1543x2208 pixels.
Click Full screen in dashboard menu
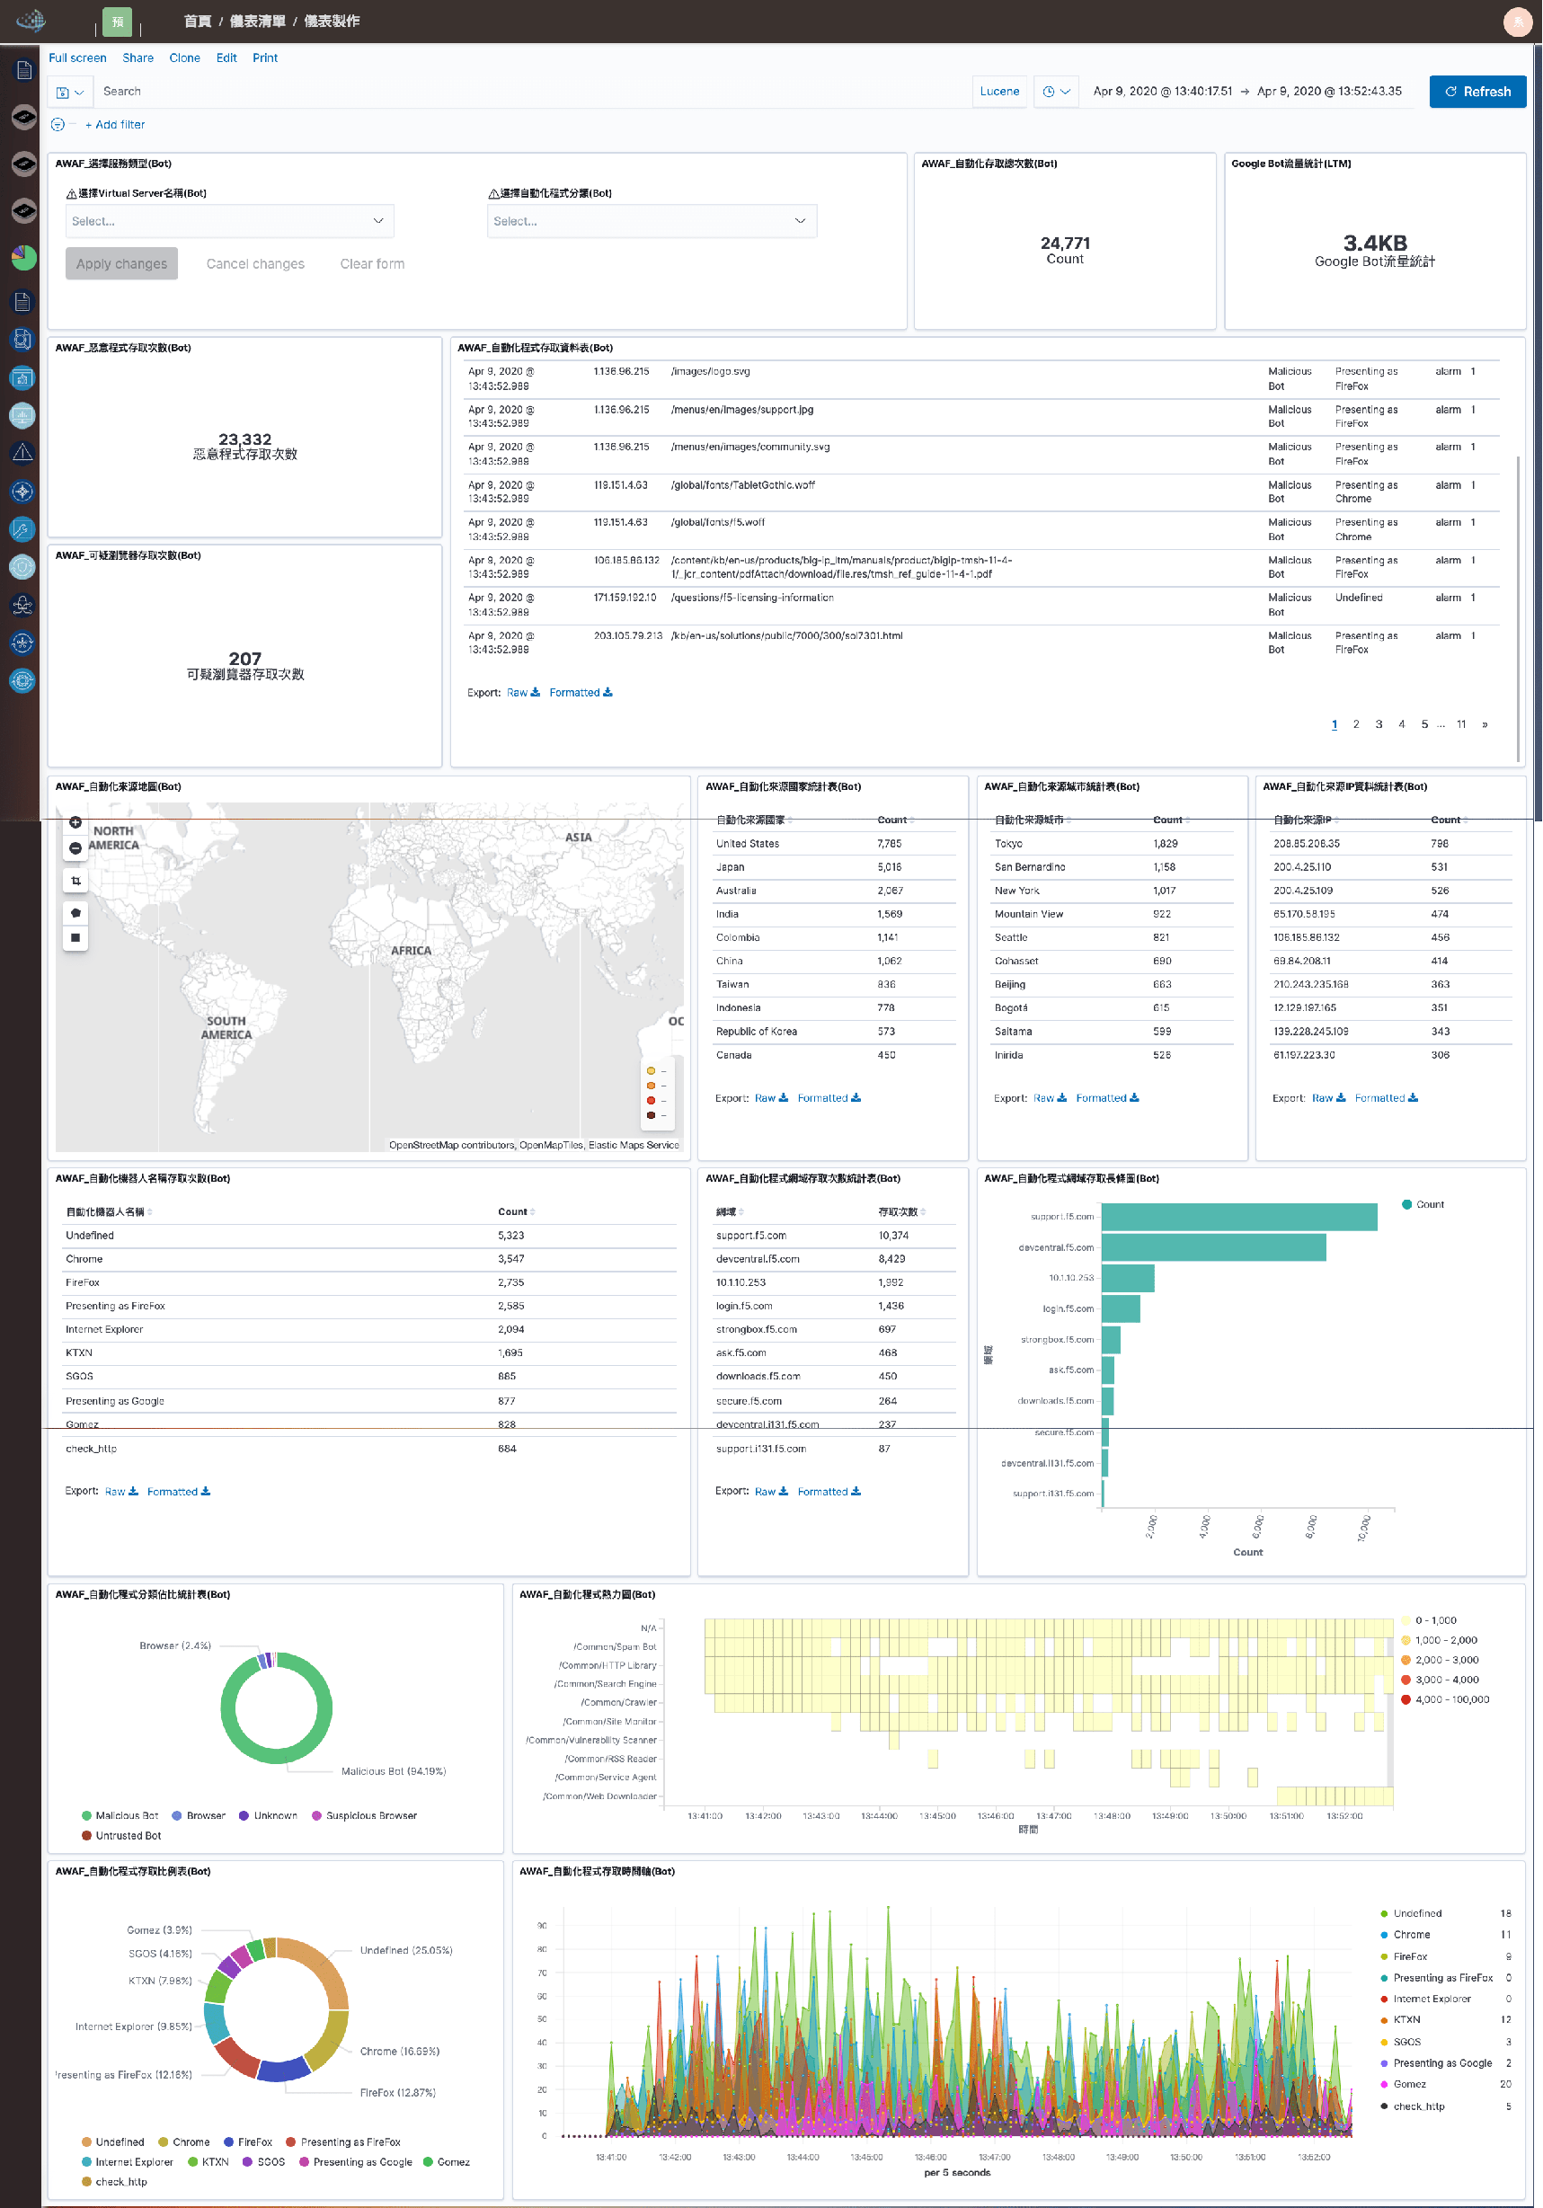coord(77,58)
